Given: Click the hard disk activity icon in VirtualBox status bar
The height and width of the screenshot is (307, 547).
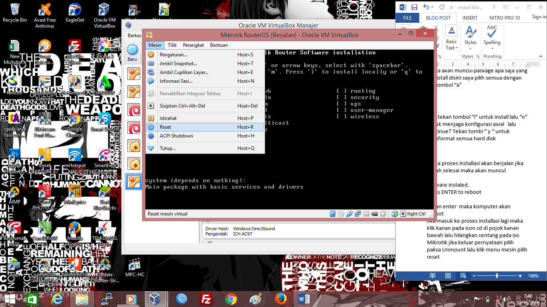Looking at the screenshot, I should pos(333,214).
